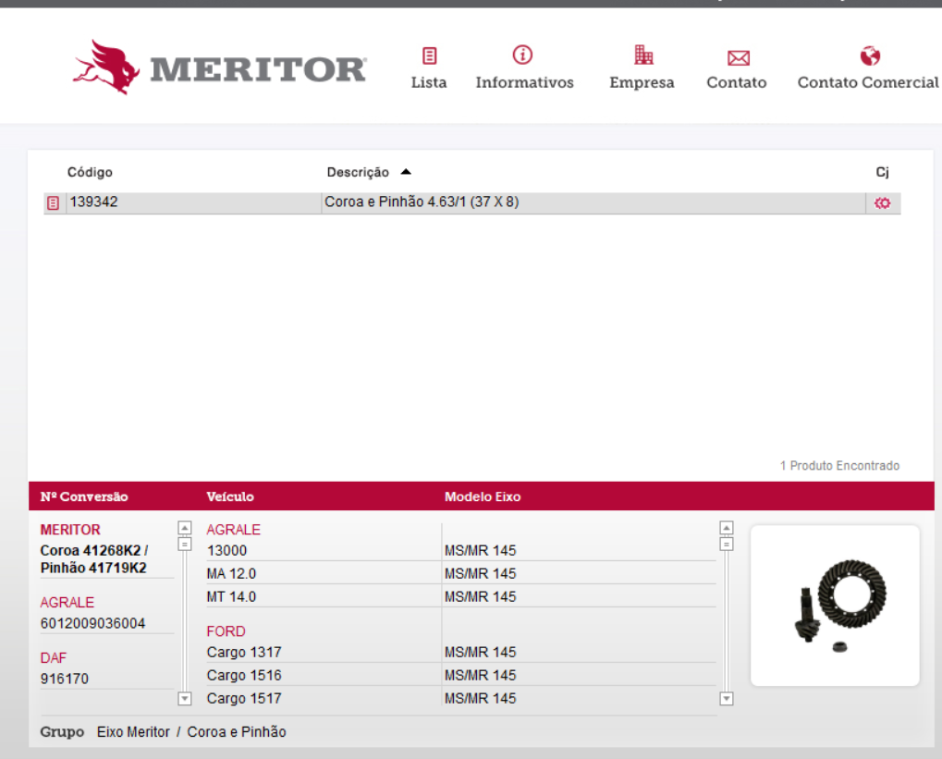Select Coroa 41268K2 / Pinhão 41719K2
Image resolution: width=942 pixels, height=759 pixels.
(94, 559)
